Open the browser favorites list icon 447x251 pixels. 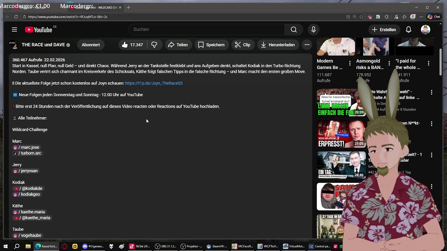404,17
